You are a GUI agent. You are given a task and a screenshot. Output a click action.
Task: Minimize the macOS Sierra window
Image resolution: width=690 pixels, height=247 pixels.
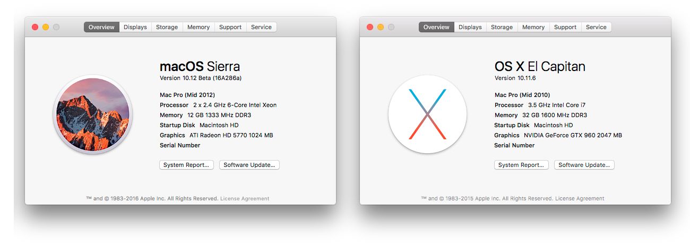pos(46,27)
